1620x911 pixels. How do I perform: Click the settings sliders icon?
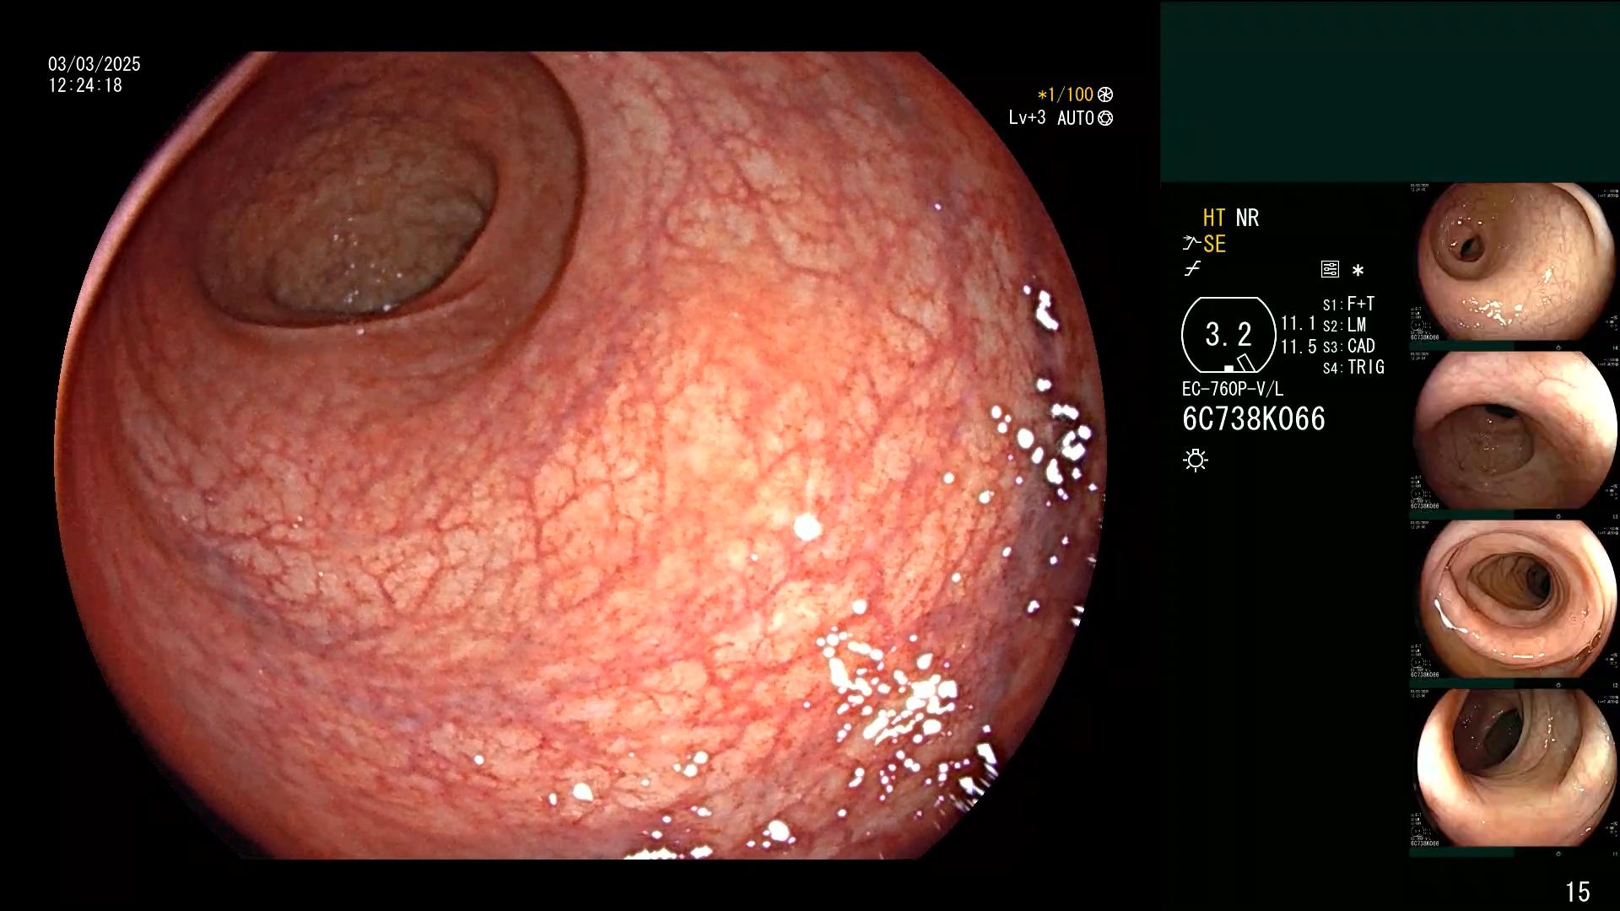click(1330, 269)
